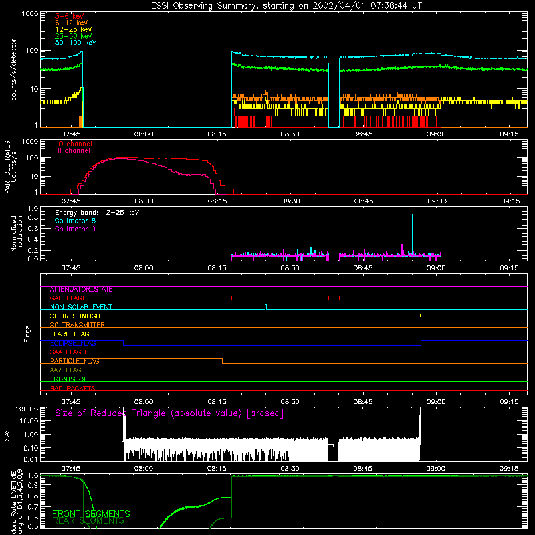Select the yellow '12-25 keV' count-rate legend entry
This screenshot has width=535, height=535.
[73, 29]
